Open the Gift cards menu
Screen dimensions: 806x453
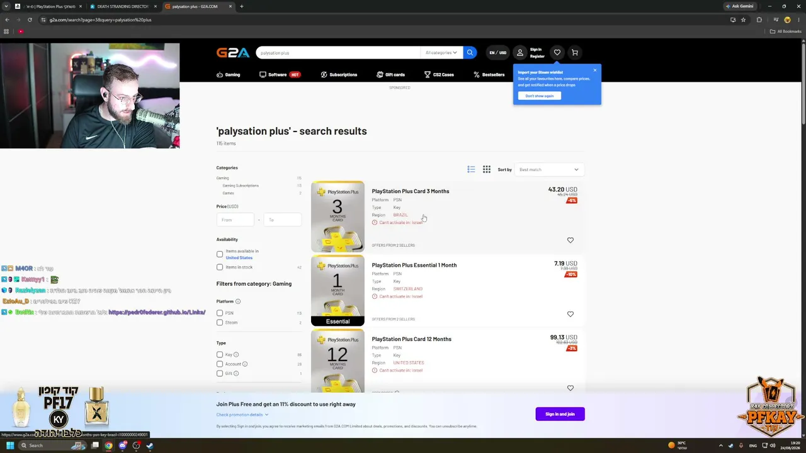coord(391,75)
